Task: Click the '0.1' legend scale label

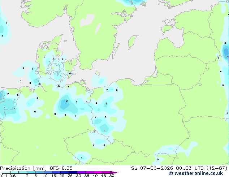Action: coord(4,176)
